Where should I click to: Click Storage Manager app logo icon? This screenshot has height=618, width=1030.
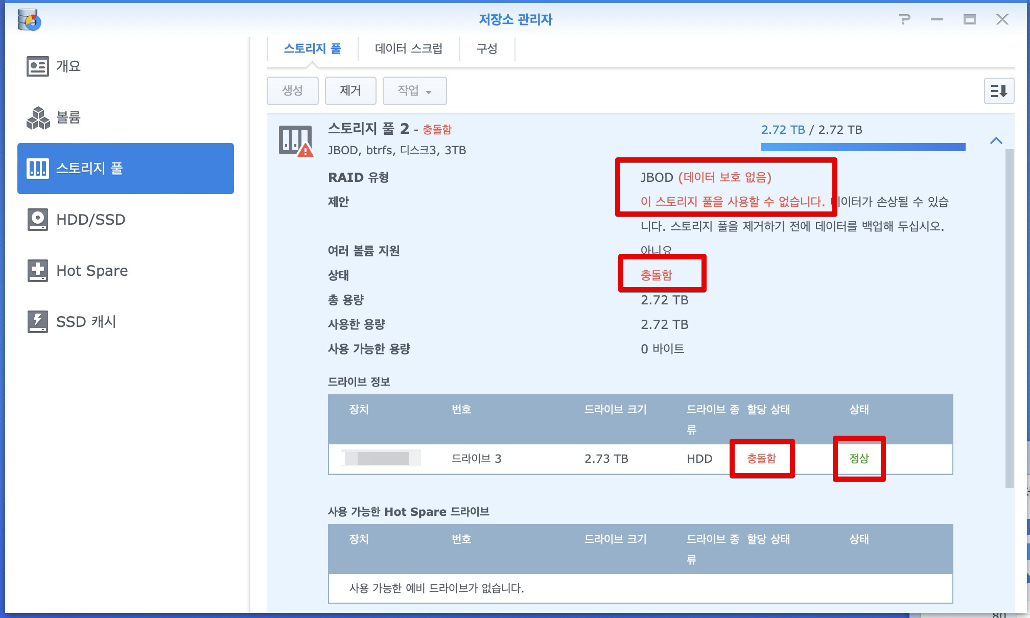pos(29,19)
